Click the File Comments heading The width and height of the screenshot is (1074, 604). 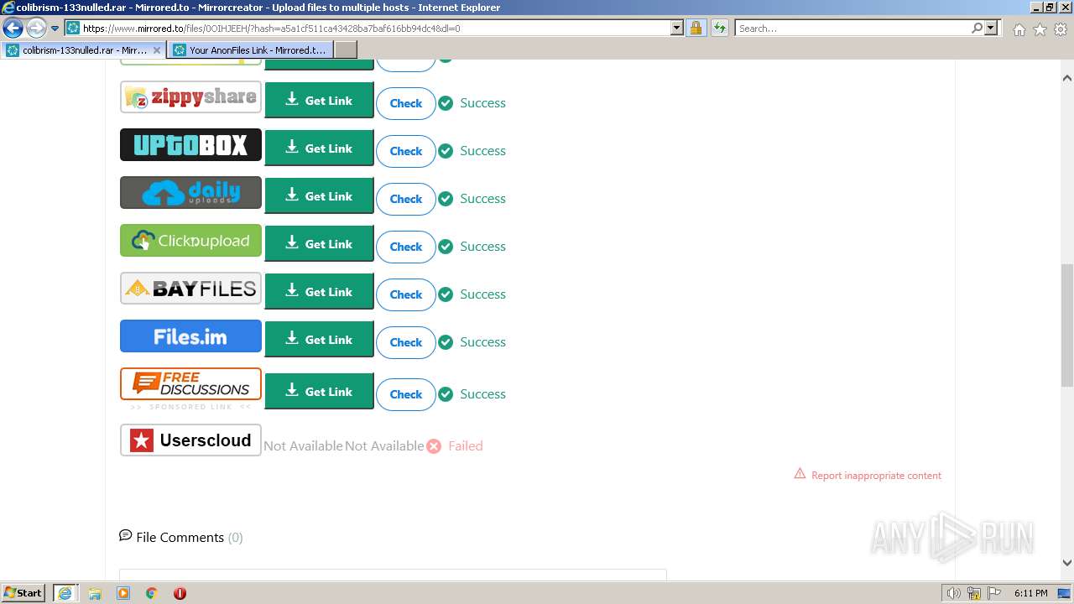coord(180,538)
